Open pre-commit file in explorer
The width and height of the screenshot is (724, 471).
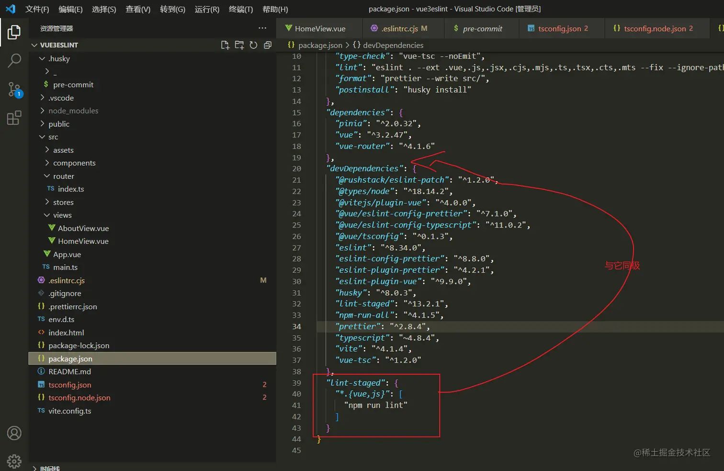152,85
